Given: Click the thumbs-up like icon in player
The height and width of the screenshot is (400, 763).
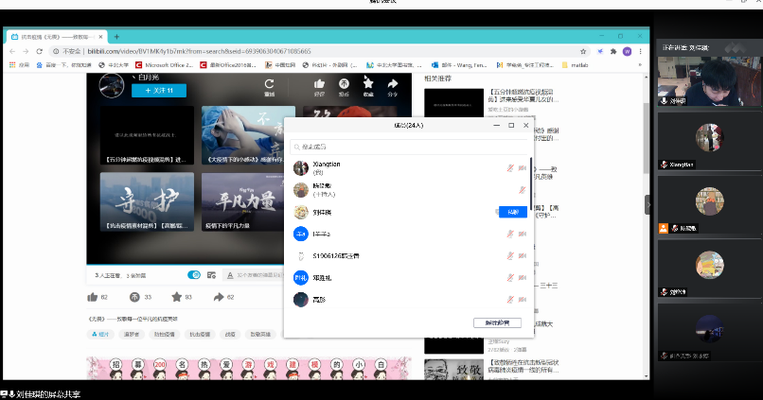Looking at the screenshot, I should point(319,86).
